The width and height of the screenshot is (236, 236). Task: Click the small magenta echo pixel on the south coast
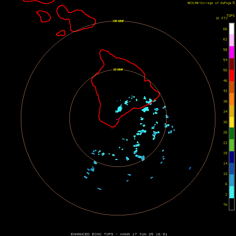117,120
